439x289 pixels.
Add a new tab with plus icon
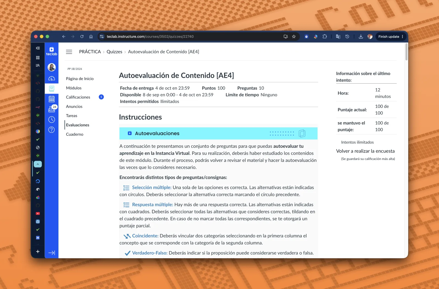[x=38, y=251]
